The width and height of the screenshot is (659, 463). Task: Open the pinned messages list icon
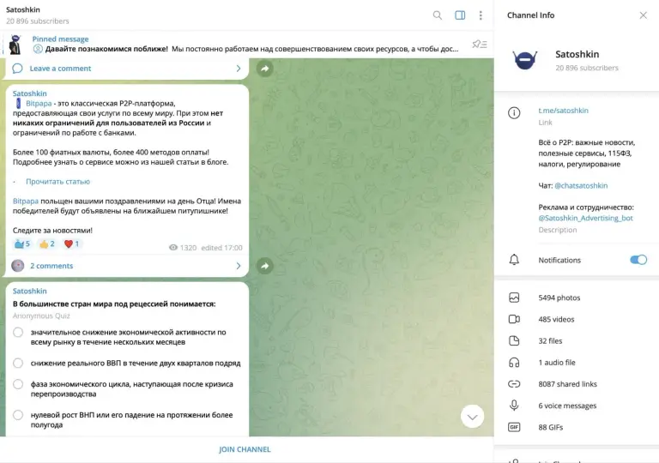click(480, 44)
